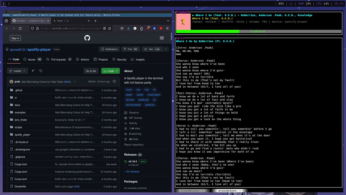The width and height of the screenshot is (346, 195).
Task: Switch to the Issues tab
Action: pyautogui.click(x=32, y=59)
